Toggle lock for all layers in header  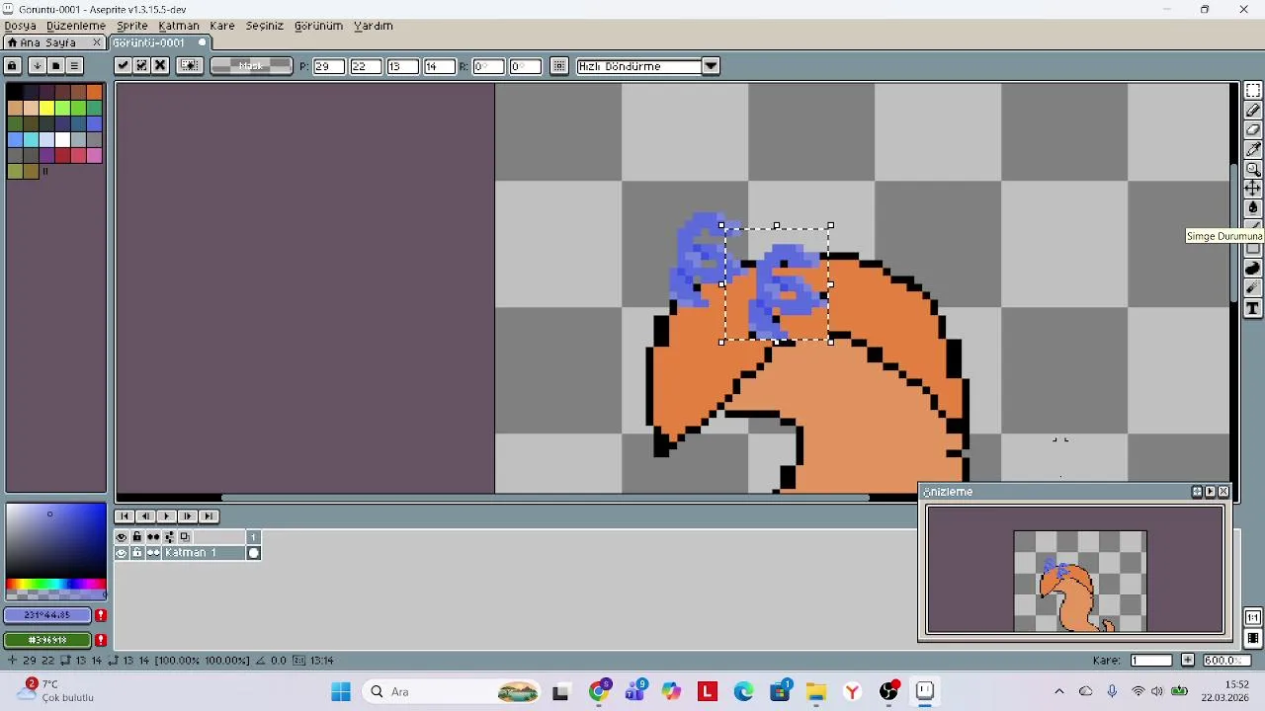[x=137, y=537]
